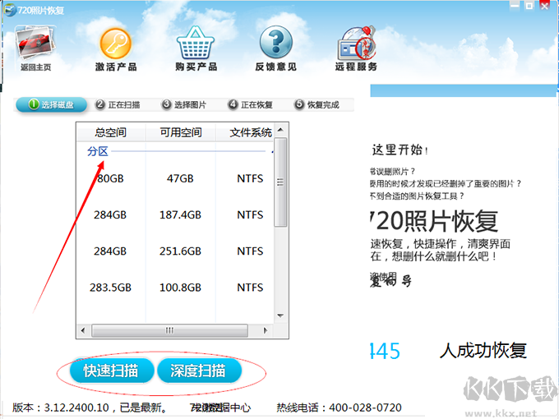Sort by 文件系统 column header
Screen dimensions: 559x419
coord(246,132)
